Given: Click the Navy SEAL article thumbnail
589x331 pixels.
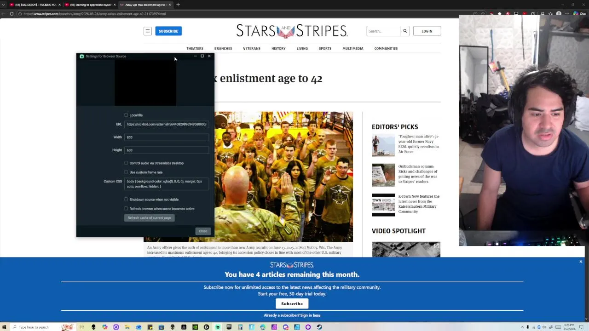Looking at the screenshot, I should 383,145.
